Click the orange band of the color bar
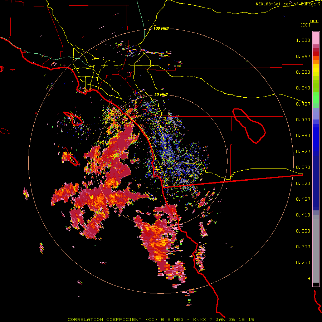 click(x=316, y=60)
